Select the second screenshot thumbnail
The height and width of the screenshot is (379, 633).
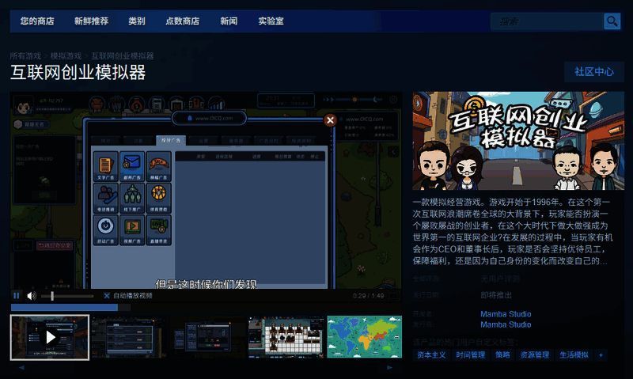click(x=128, y=337)
